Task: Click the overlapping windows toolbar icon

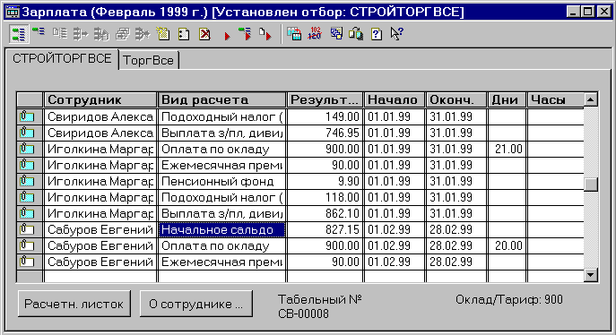Action: [336, 34]
